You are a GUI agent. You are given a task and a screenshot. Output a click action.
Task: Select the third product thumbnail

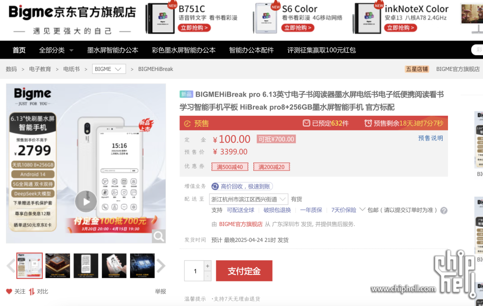[x=86, y=266]
